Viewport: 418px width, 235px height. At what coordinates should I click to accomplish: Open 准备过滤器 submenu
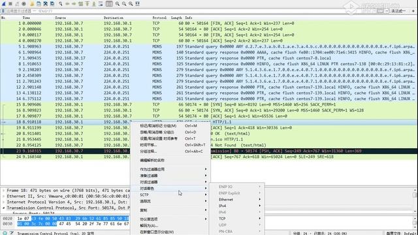[170, 176]
